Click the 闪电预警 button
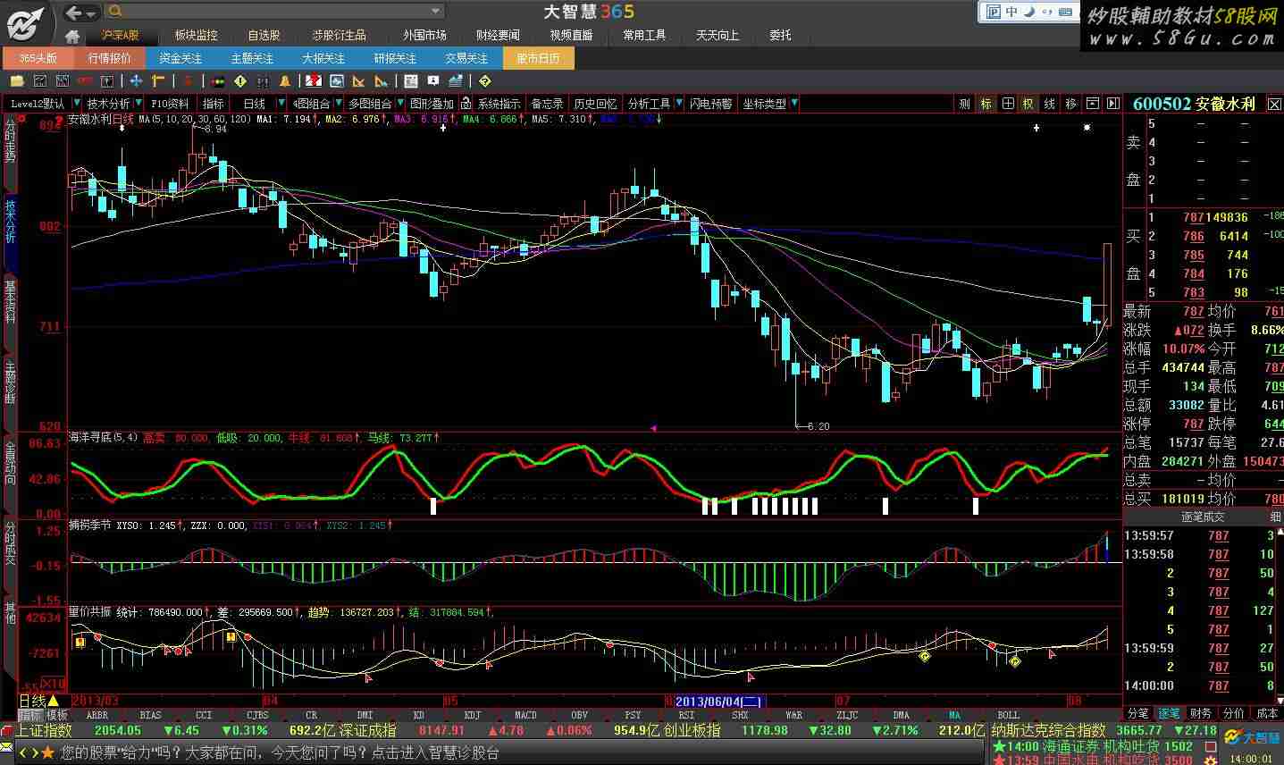This screenshot has width=1284, height=765. click(x=710, y=104)
